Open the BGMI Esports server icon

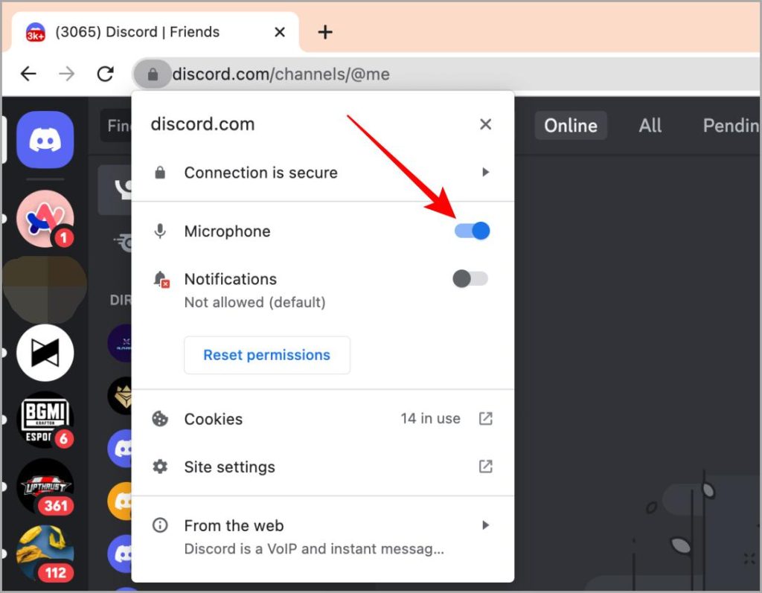click(x=45, y=420)
